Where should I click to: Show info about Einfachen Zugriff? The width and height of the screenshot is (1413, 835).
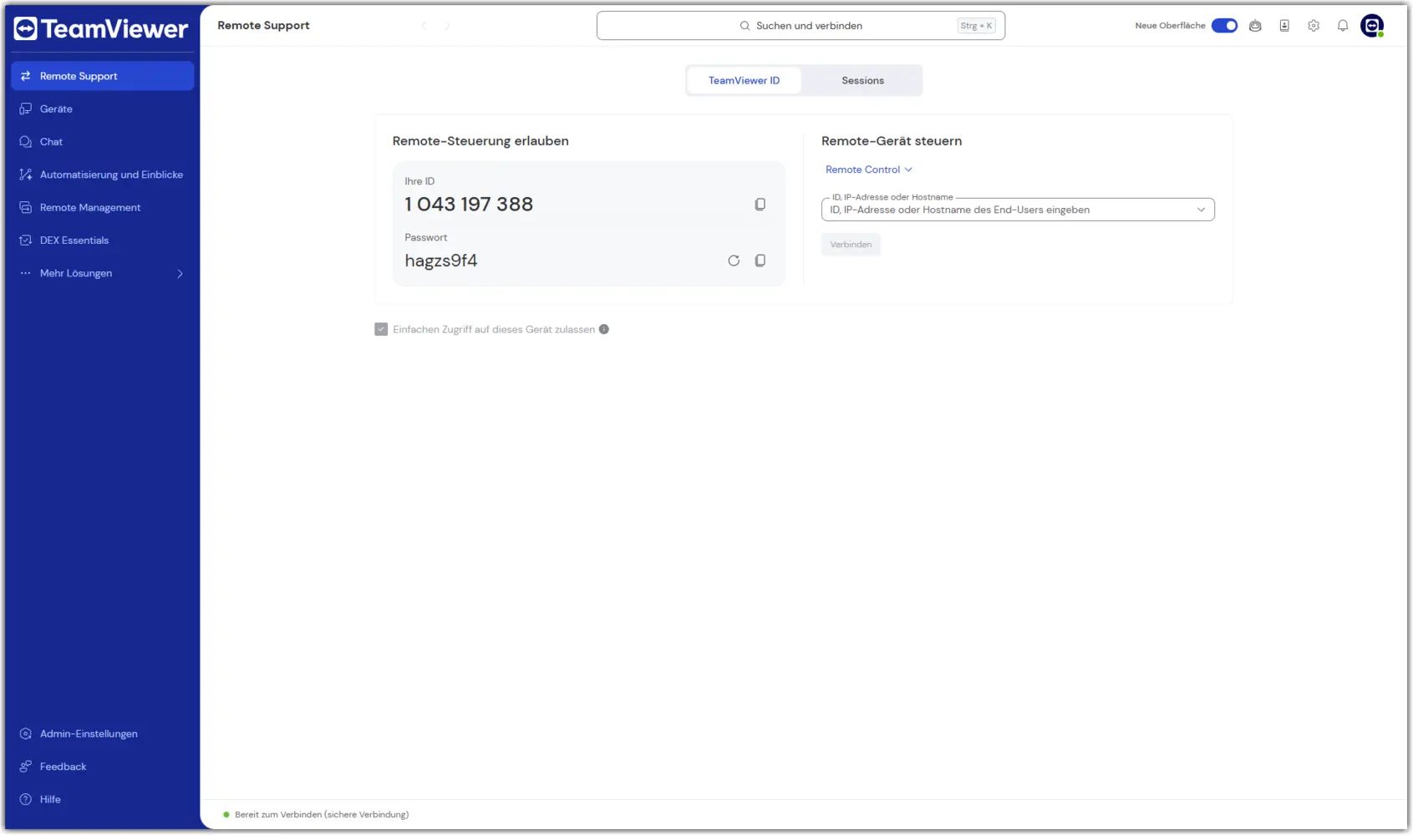click(604, 330)
